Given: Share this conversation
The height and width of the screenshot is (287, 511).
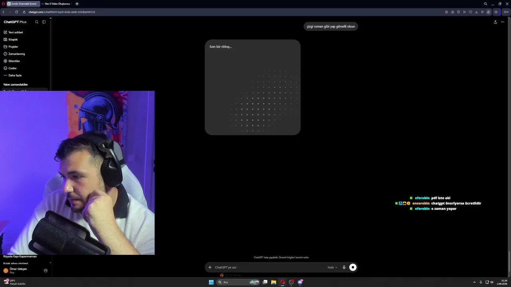Looking at the screenshot, I should [495, 22].
